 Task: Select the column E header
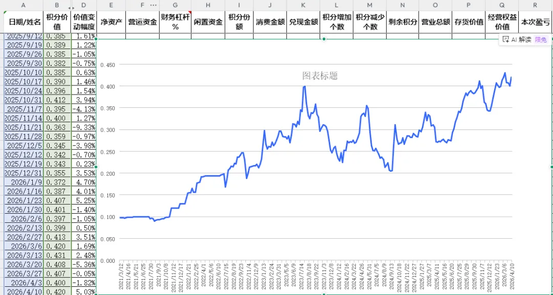(x=111, y=5)
